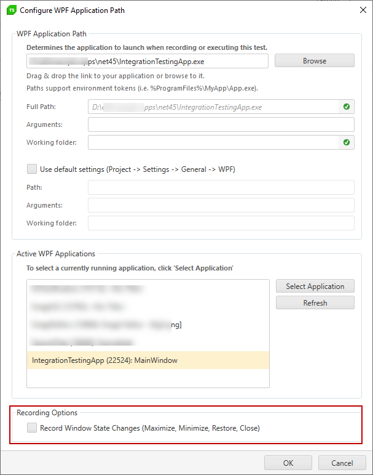
Task: Click the 'Determines the application to launch' description text
Action: 147,47
